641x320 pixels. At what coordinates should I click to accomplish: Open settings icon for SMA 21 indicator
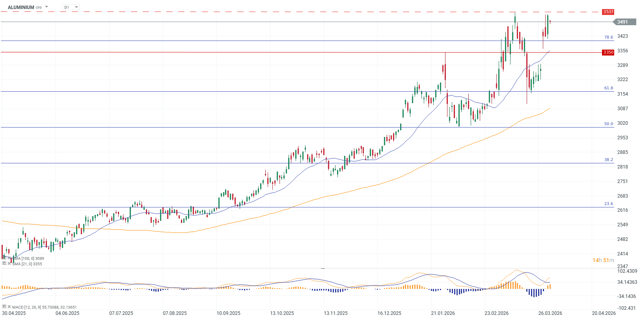[4, 264]
